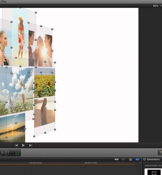Click the Play button under the viewer
Image resolution: width=162 pixels, height=175 pixels.
point(23,145)
